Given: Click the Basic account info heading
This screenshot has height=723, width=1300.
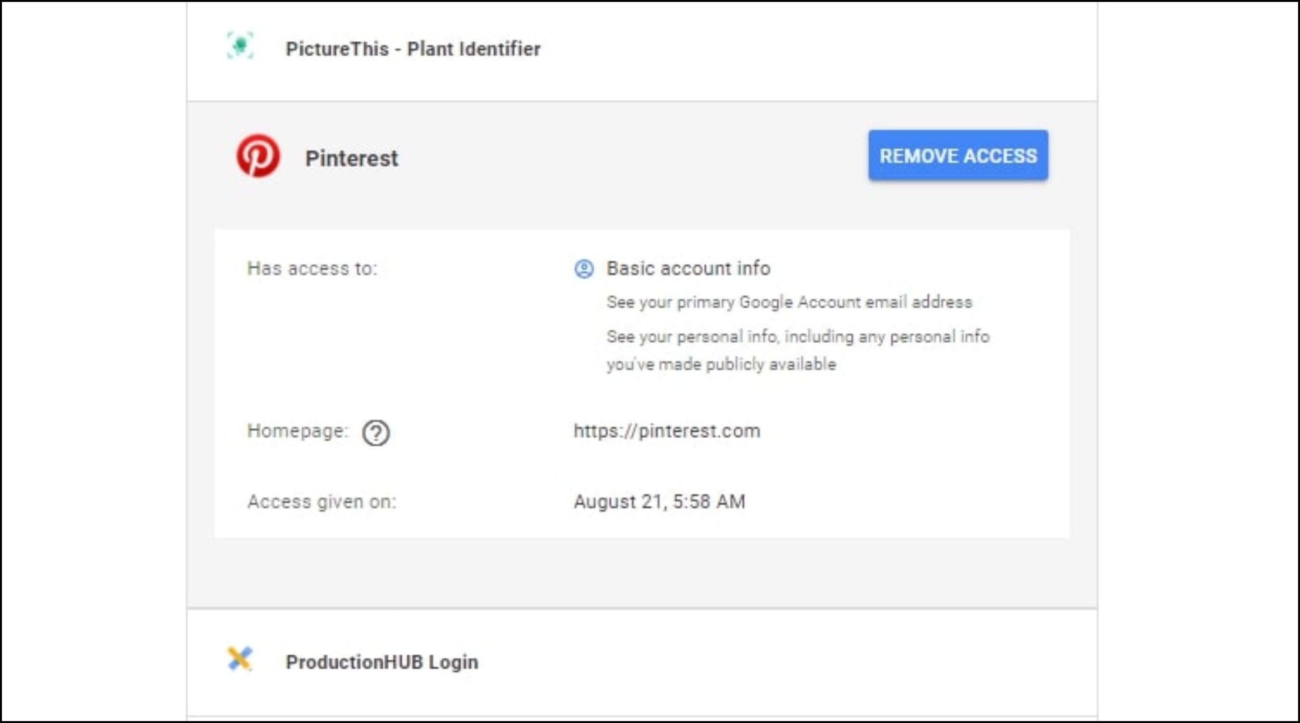Looking at the screenshot, I should (x=688, y=268).
